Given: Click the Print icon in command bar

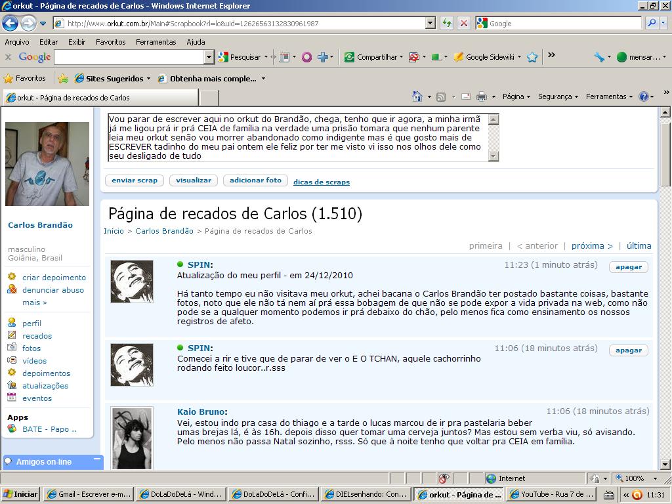Looking at the screenshot, I should (x=482, y=97).
